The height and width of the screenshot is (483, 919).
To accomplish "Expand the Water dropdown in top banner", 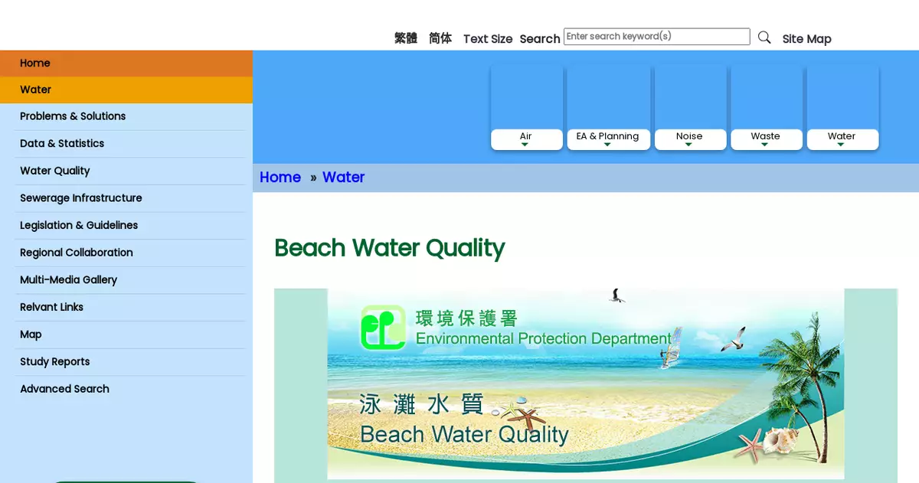I will [842, 139].
